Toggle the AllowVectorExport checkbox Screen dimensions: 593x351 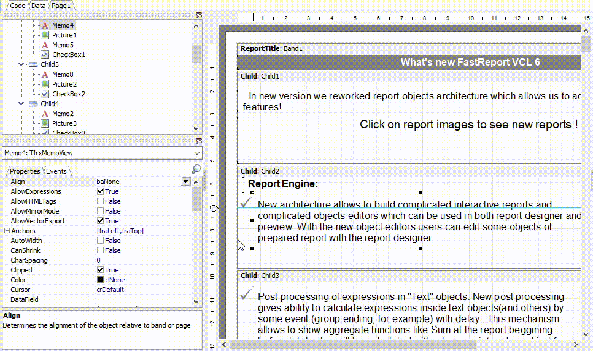[x=100, y=221]
